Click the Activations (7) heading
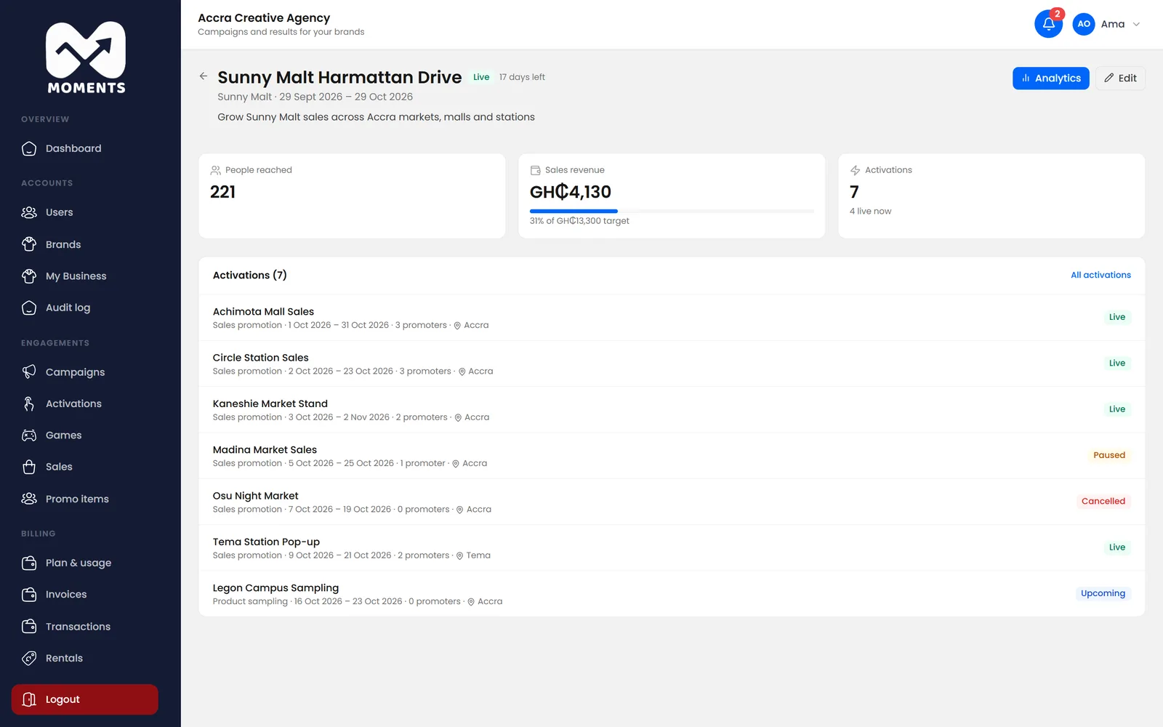This screenshot has width=1163, height=727. (249, 275)
